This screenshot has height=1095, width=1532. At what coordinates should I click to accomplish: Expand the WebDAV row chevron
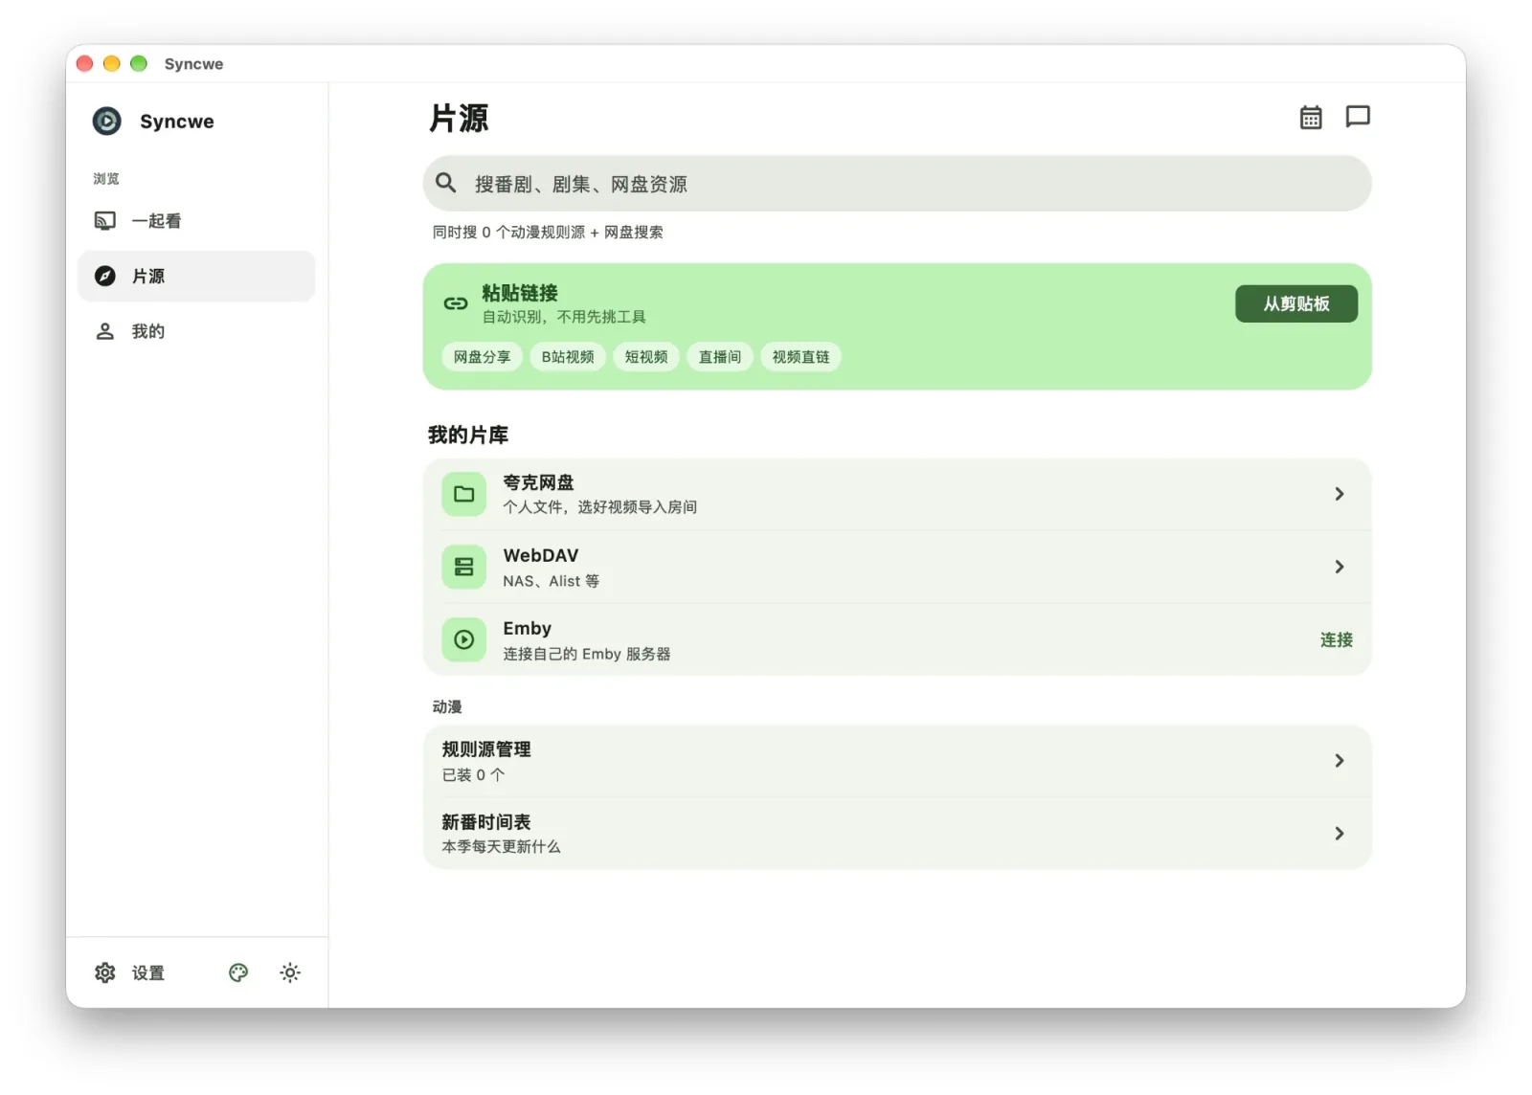(x=1340, y=567)
